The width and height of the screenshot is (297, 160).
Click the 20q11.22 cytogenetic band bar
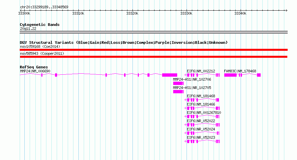pos(154,32)
